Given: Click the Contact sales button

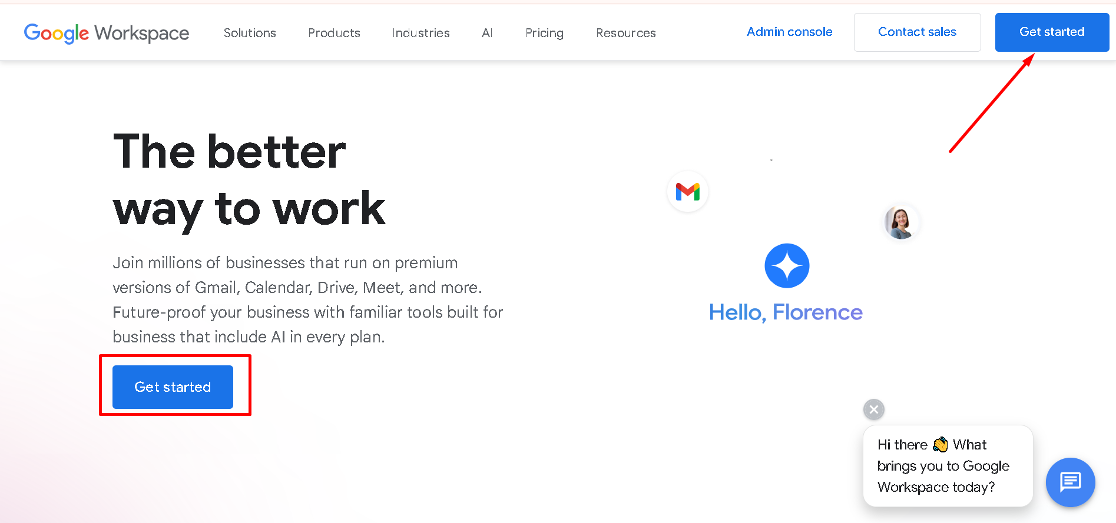Looking at the screenshot, I should coord(918,32).
